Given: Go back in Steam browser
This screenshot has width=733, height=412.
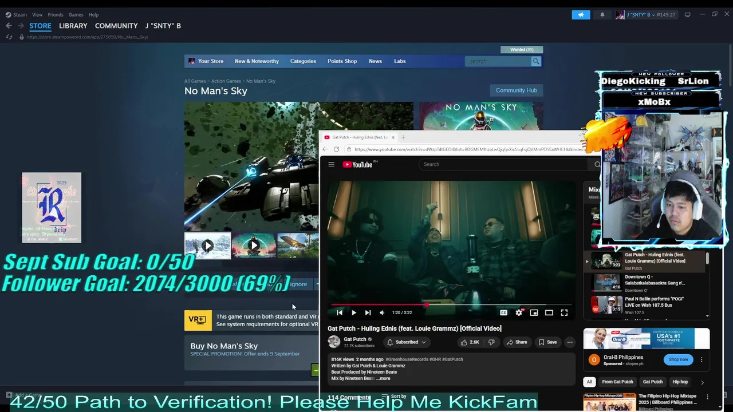Looking at the screenshot, I should coord(9,26).
